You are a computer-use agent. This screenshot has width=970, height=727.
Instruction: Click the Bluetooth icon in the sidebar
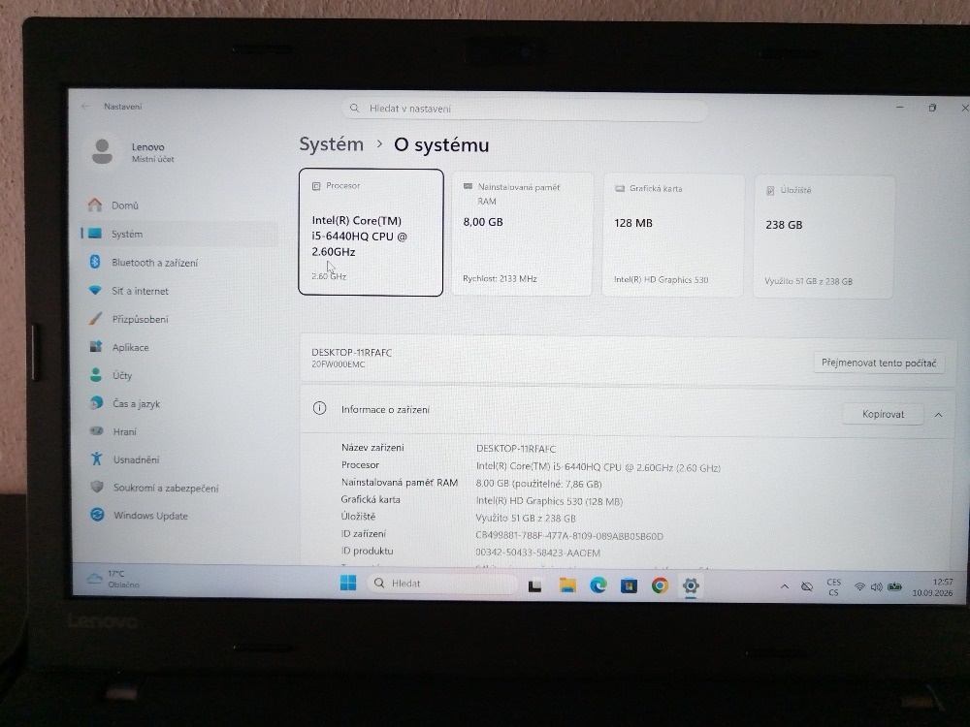point(95,262)
